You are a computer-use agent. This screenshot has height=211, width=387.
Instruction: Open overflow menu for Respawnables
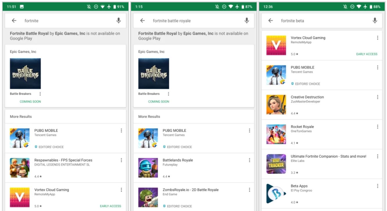point(121,160)
